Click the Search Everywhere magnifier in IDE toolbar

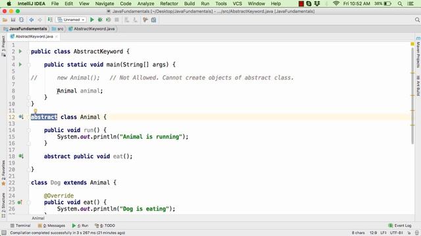click(417, 20)
